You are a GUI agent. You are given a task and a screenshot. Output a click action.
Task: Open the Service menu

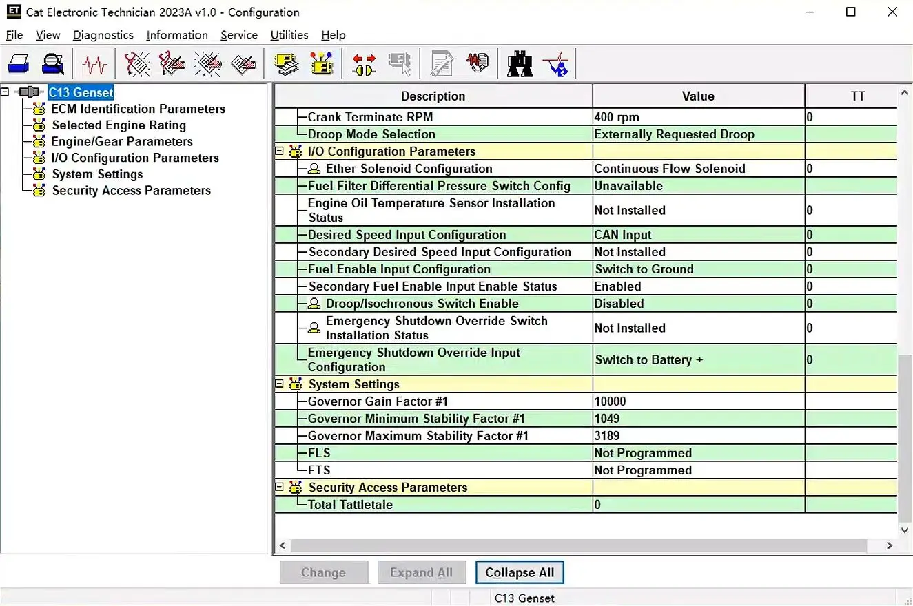pyautogui.click(x=239, y=35)
